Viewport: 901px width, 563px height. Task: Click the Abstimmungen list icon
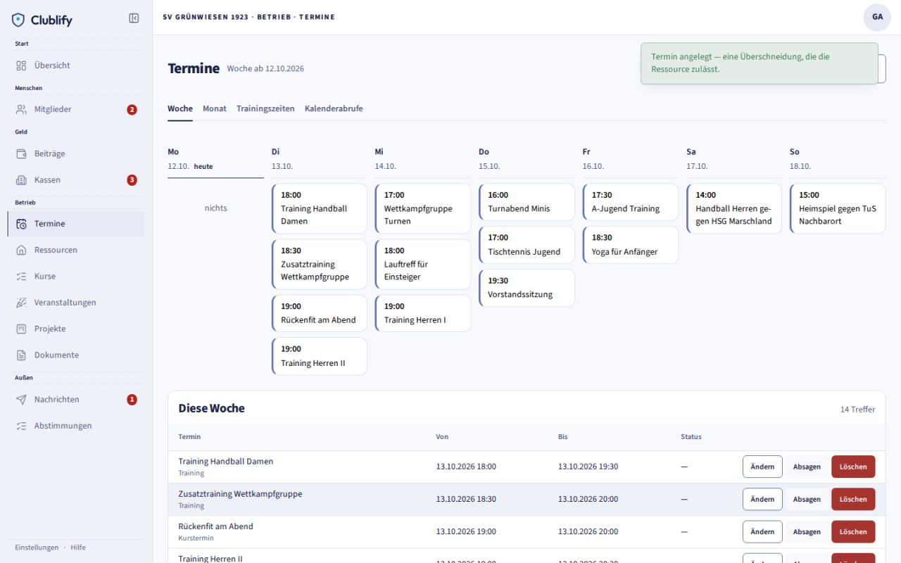[x=21, y=426]
